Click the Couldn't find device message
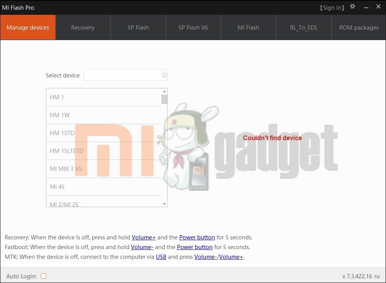 click(272, 138)
